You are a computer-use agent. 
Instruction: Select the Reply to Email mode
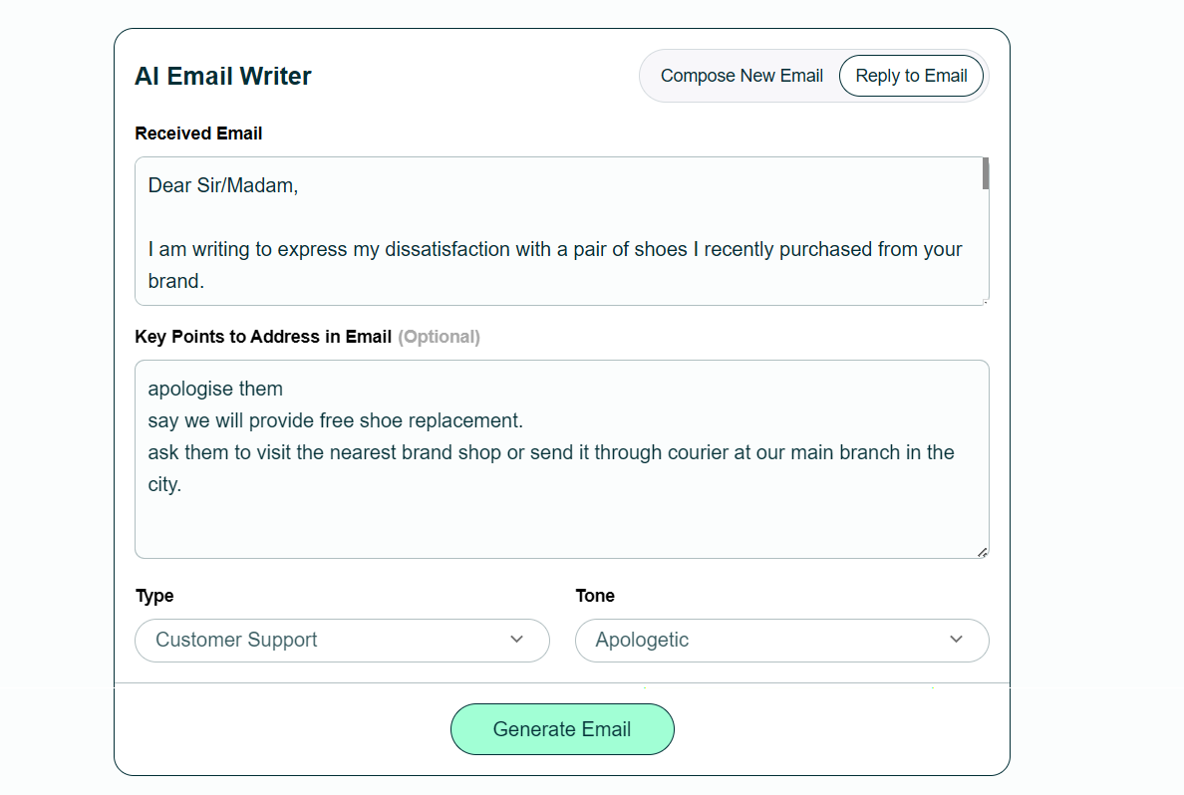coord(910,75)
